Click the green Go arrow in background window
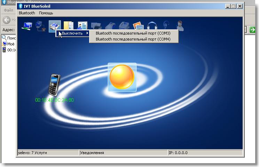Viewport: 259px width, 167px height. click(x=253, y=30)
